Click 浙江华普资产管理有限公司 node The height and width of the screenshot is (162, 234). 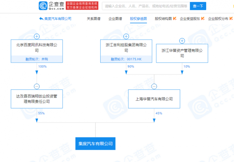(182, 53)
